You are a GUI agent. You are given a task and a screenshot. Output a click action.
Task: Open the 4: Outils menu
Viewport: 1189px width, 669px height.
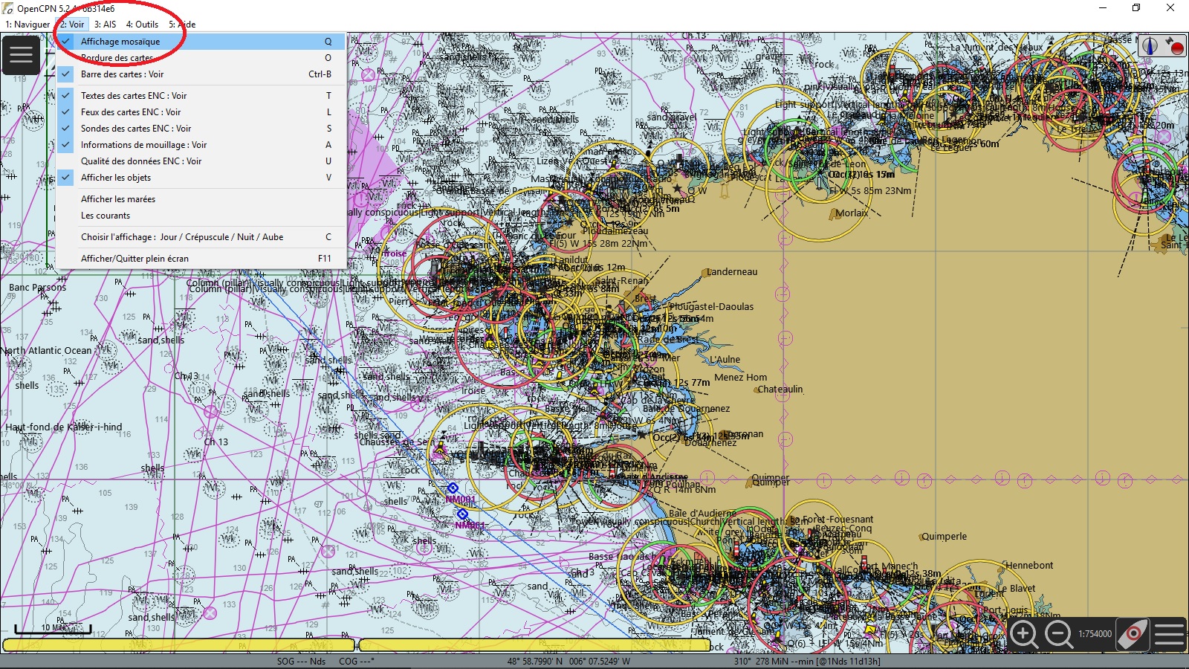142,25
